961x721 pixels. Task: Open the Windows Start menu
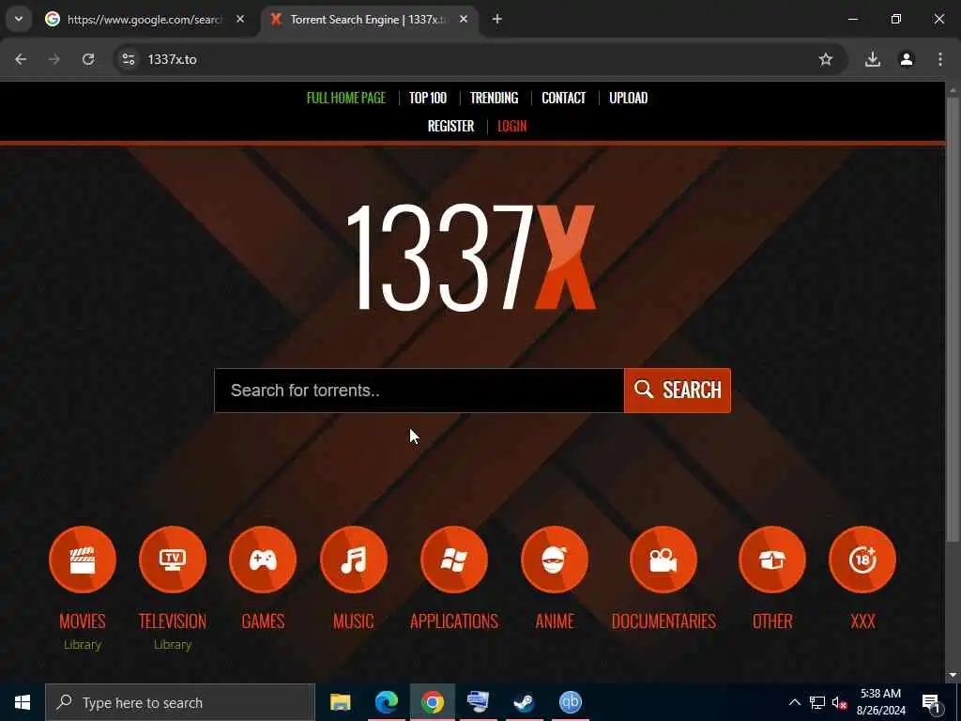(x=23, y=702)
